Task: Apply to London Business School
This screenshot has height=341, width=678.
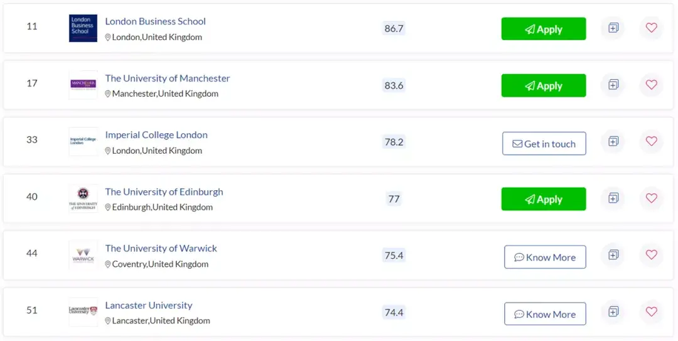Action: pyautogui.click(x=544, y=29)
